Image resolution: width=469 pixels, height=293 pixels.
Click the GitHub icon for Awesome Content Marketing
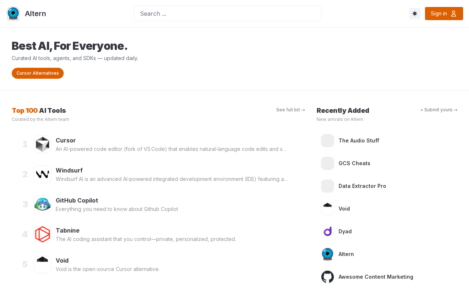coord(328,277)
